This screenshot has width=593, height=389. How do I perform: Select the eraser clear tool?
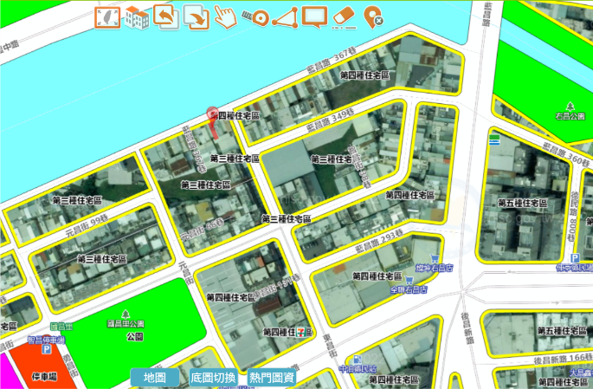point(344,16)
